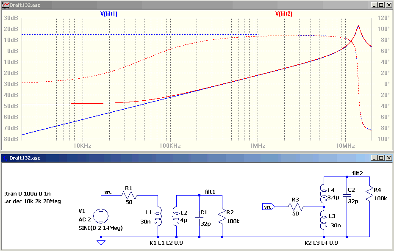The width and height of the screenshot is (394, 251).
Task: Click the 10MHz frequency axis label
Action: coord(345,146)
